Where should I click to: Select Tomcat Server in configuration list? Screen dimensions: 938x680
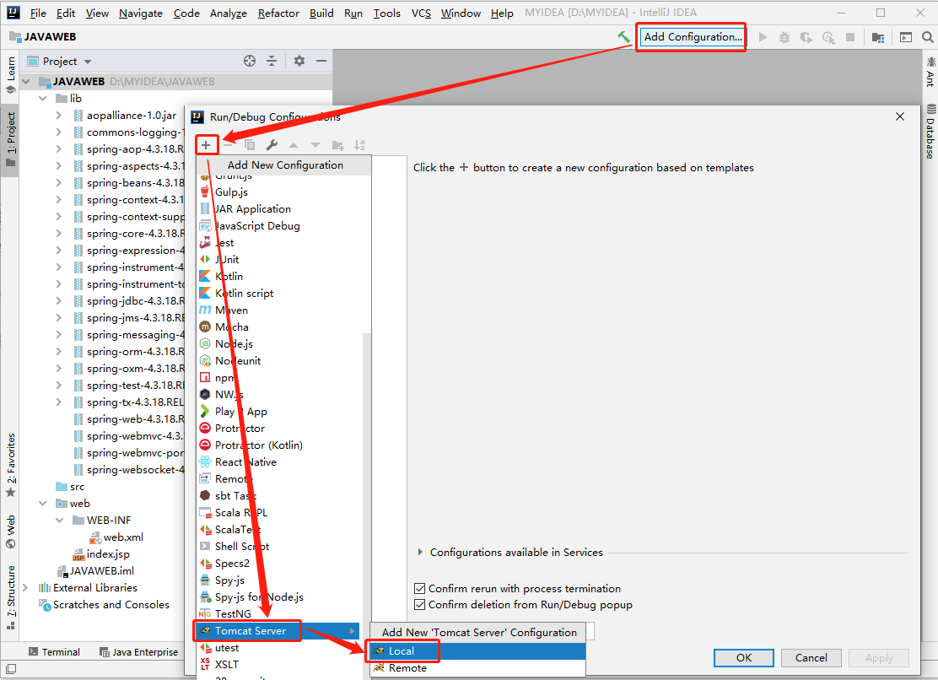(x=278, y=631)
